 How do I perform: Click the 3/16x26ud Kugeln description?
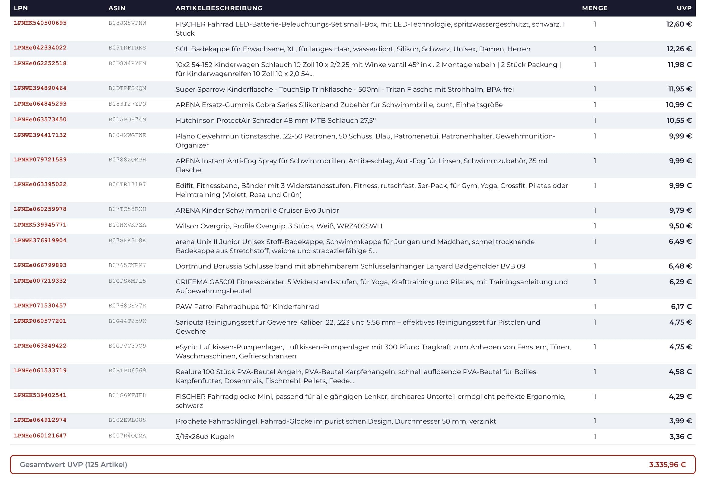205,437
